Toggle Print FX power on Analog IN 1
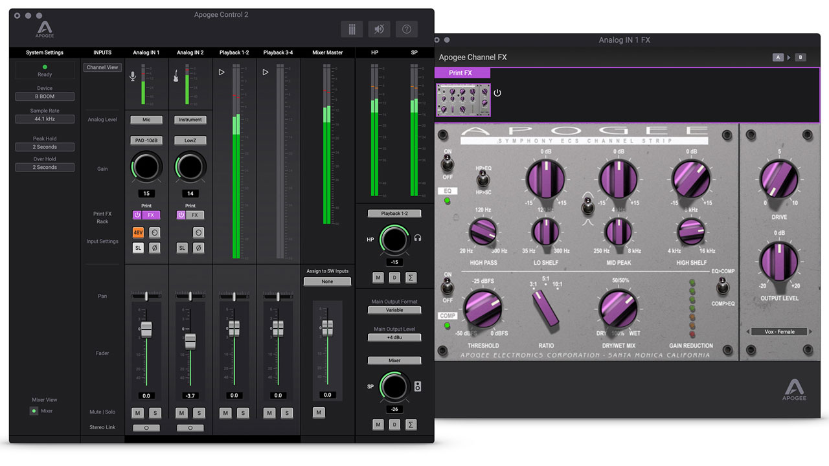The height and width of the screenshot is (466, 829). click(x=137, y=215)
